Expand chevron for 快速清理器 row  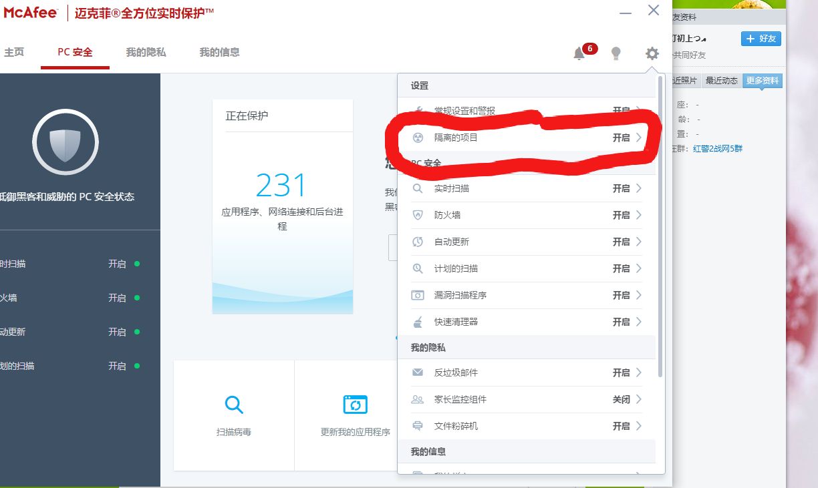639,322
